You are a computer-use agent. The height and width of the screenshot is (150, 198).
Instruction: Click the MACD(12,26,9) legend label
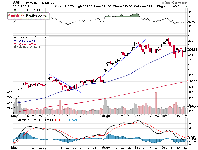pyautogui.click(x=29, y=120)
